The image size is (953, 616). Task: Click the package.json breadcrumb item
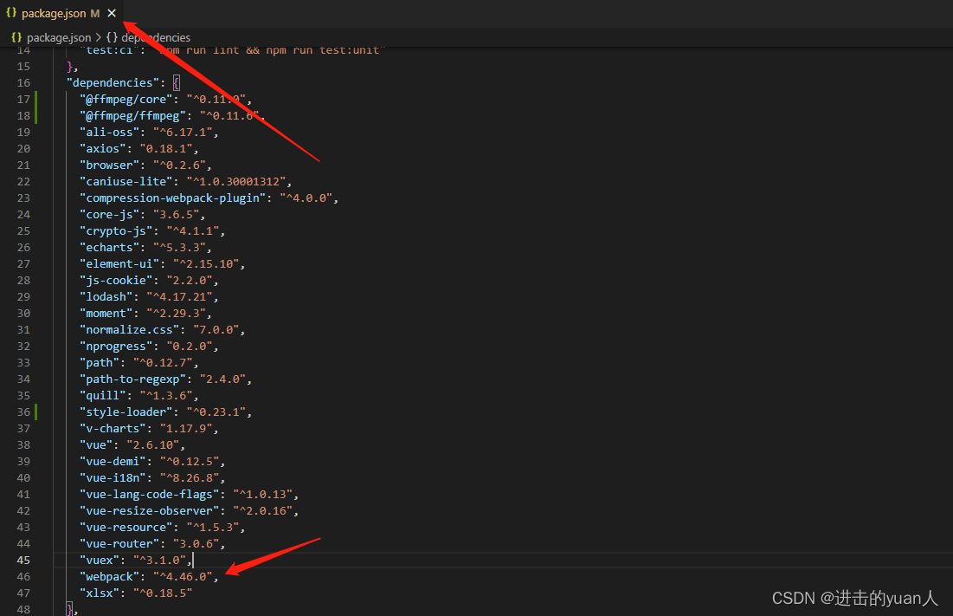(x=58, y=38)
